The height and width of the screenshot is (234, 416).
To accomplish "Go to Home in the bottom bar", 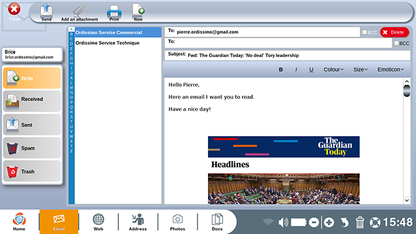I will tap(19, 222).
